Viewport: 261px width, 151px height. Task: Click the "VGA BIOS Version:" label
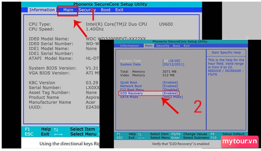click(49, 73)
